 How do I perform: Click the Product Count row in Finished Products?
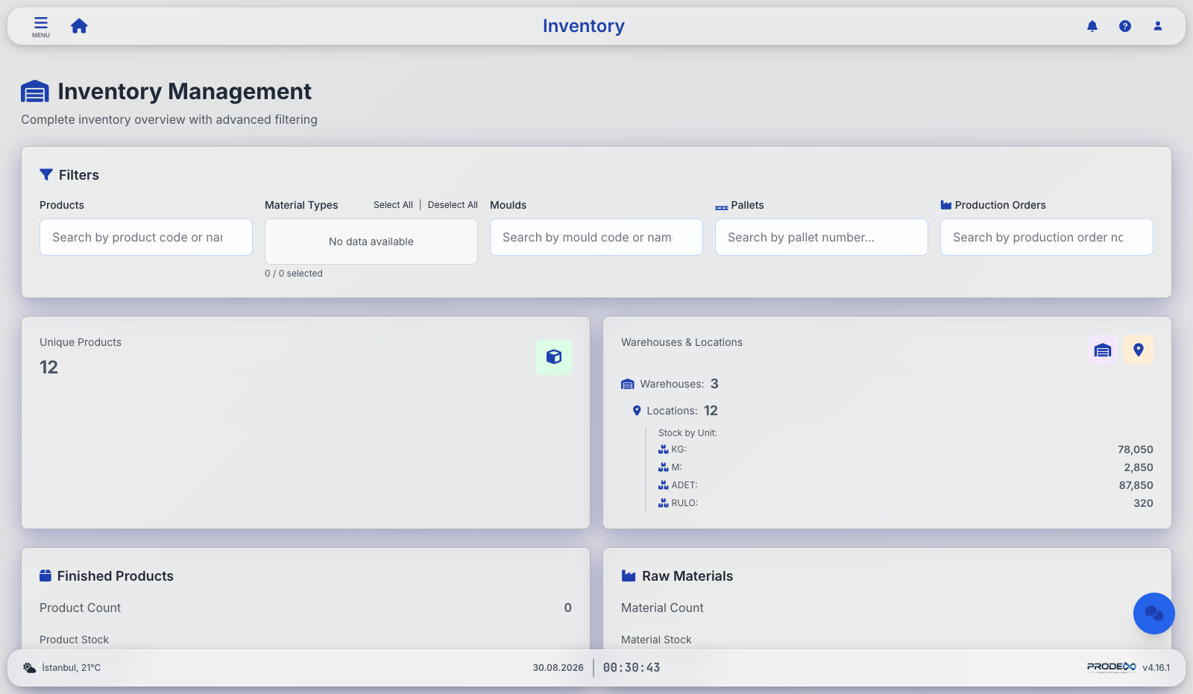[x=306, y=608]
